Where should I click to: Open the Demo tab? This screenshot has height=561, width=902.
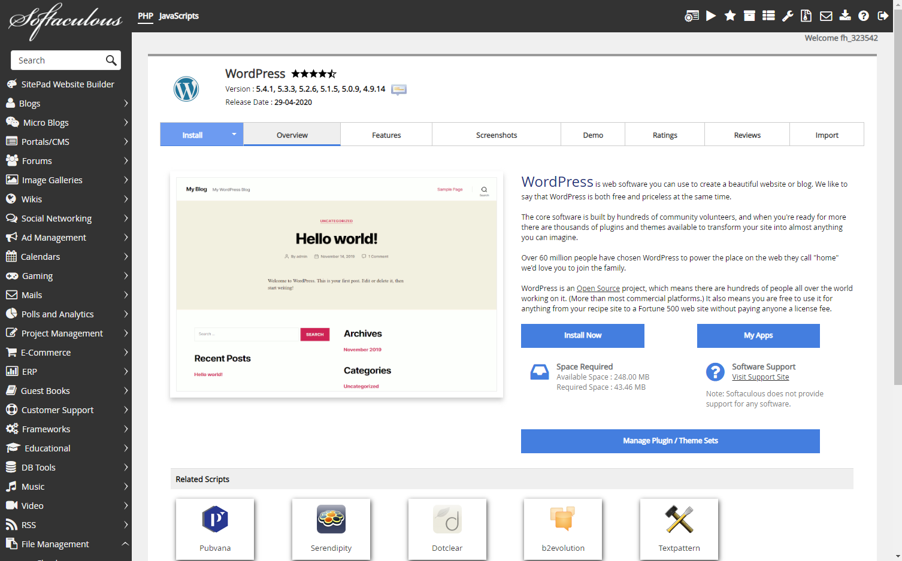(x=593, y=135)
